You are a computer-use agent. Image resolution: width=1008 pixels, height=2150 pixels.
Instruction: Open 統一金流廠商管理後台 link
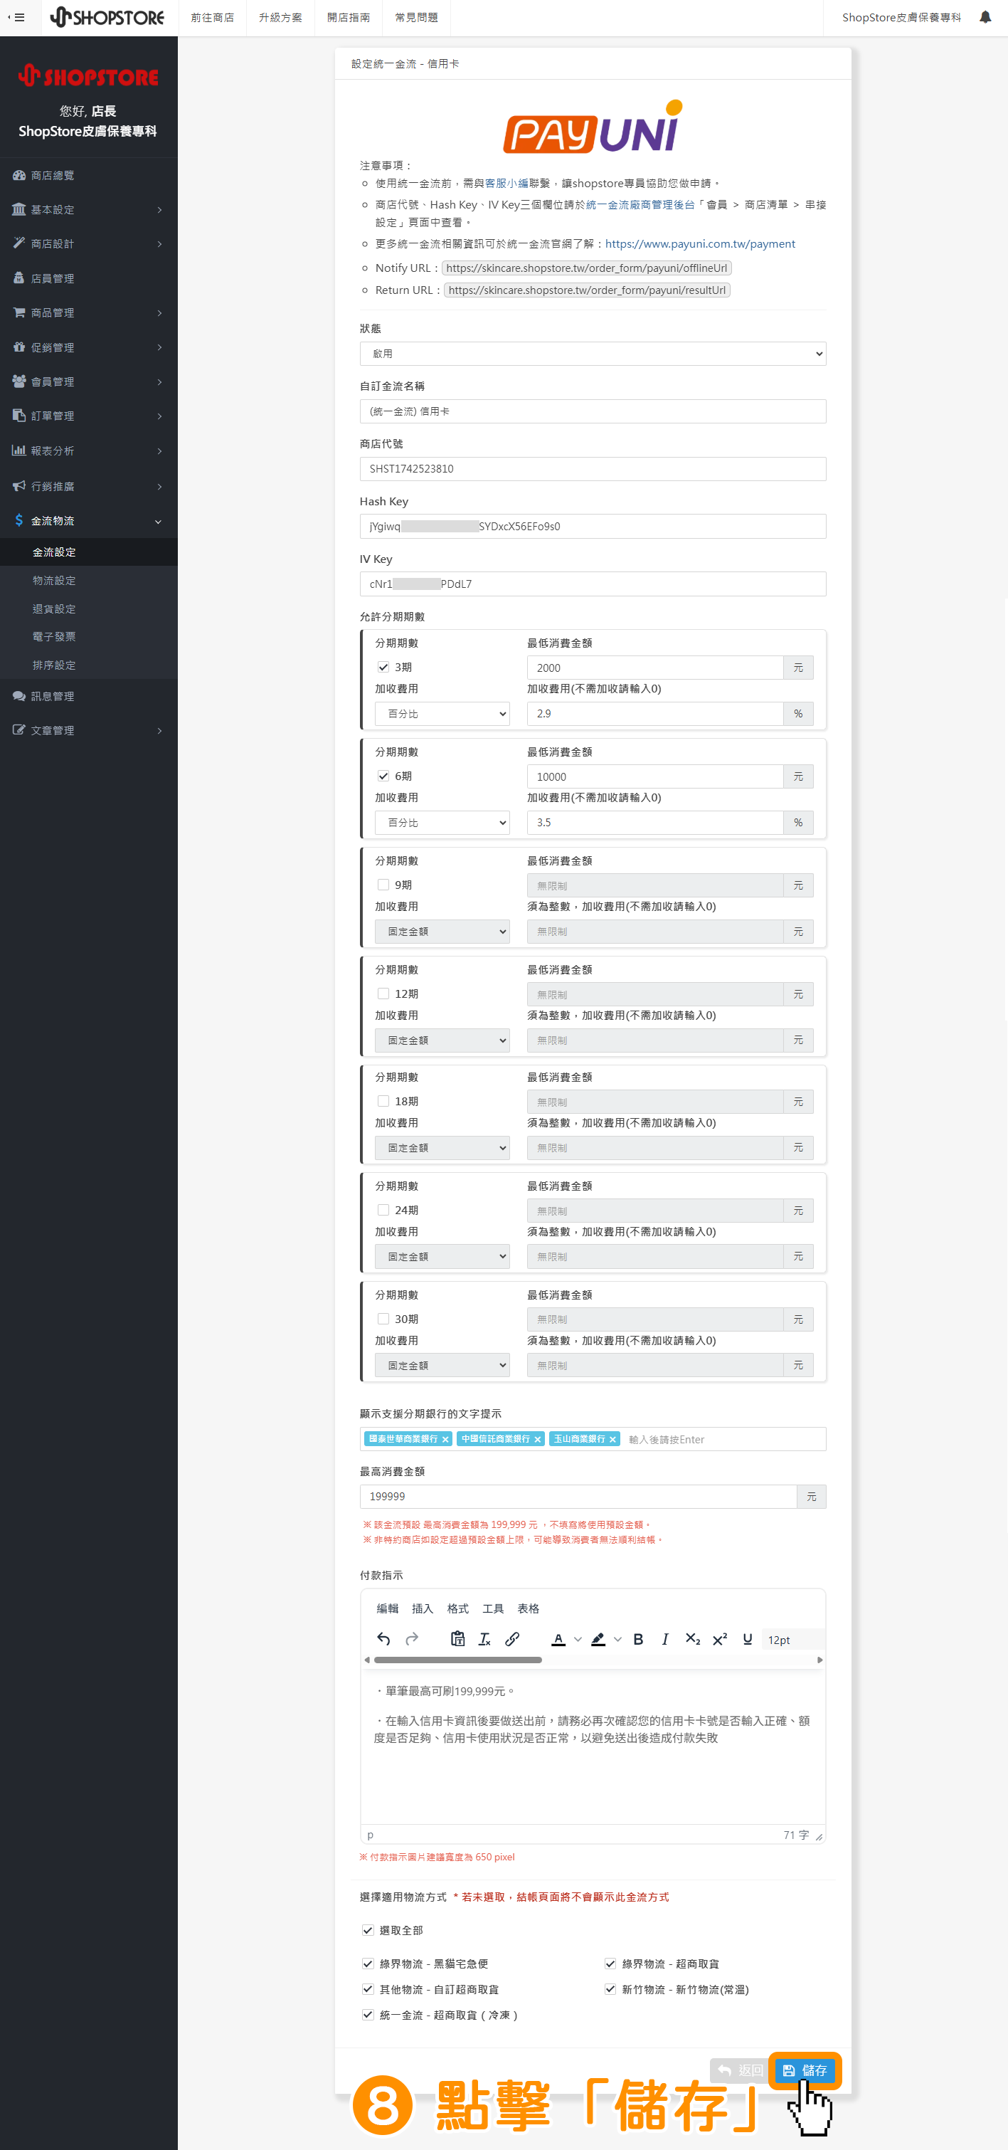[640, 204]
